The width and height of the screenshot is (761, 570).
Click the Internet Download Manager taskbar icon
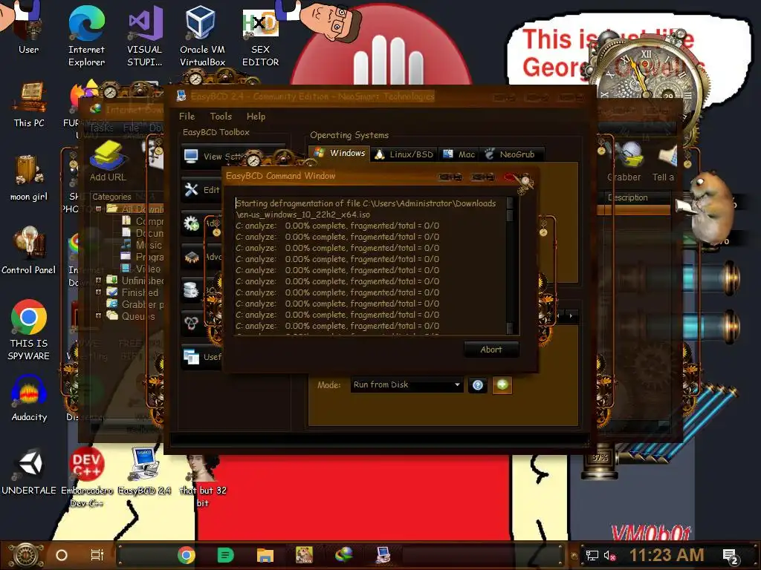tap(343, 555)
